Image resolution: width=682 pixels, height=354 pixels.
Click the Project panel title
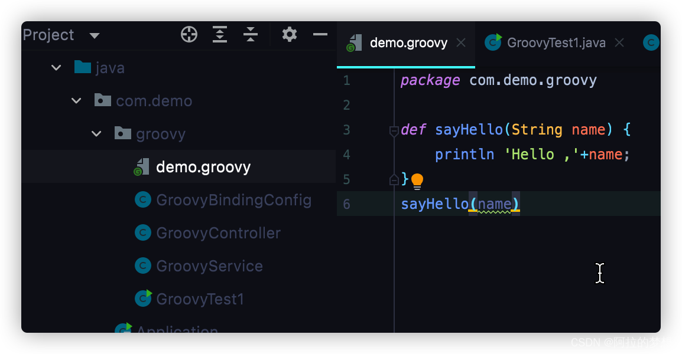click(x=48, y=35)
